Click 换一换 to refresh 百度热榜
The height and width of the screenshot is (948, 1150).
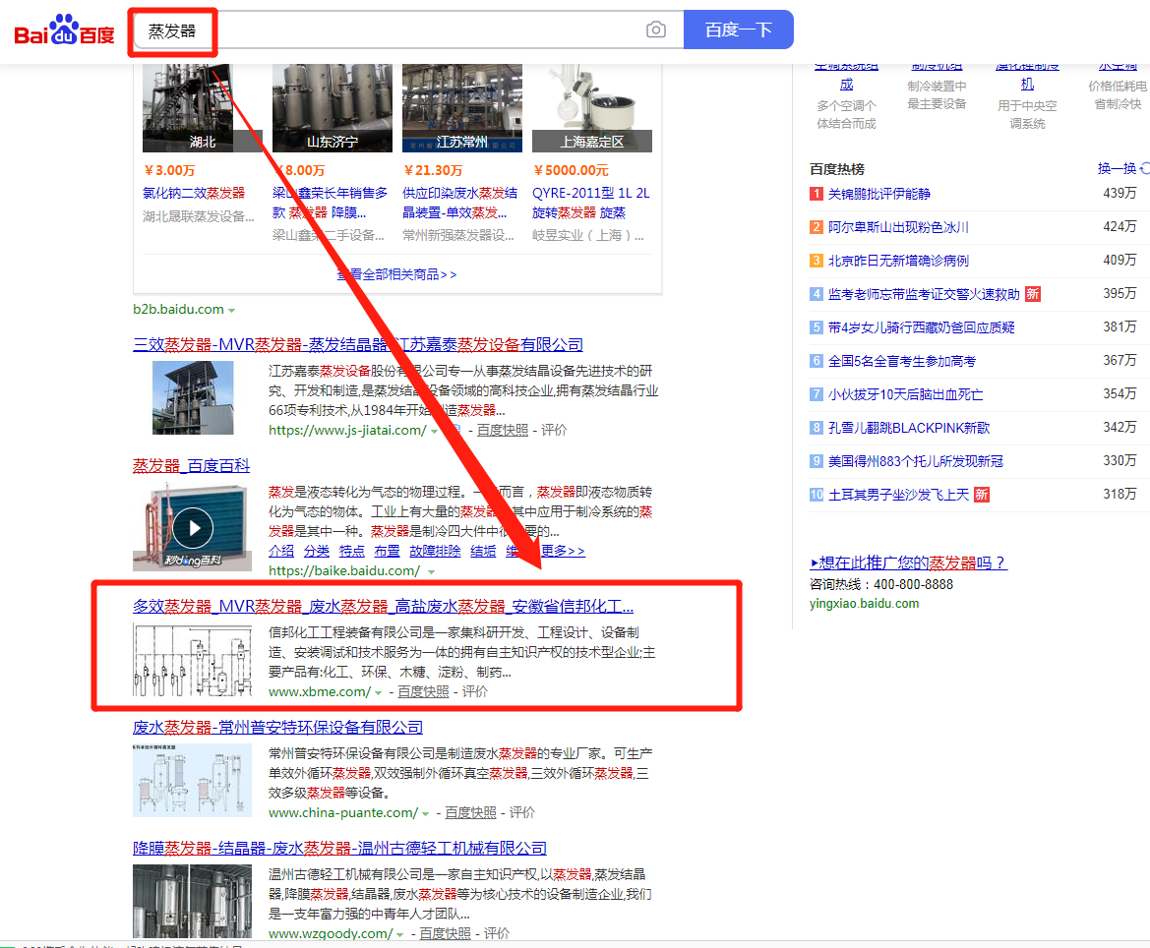click(1122, 168)
